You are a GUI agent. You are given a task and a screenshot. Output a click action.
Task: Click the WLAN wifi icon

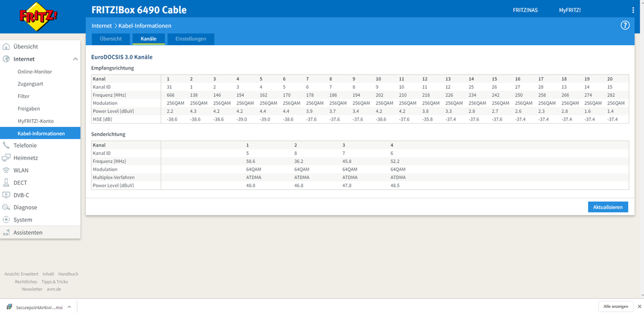[6, 170]
